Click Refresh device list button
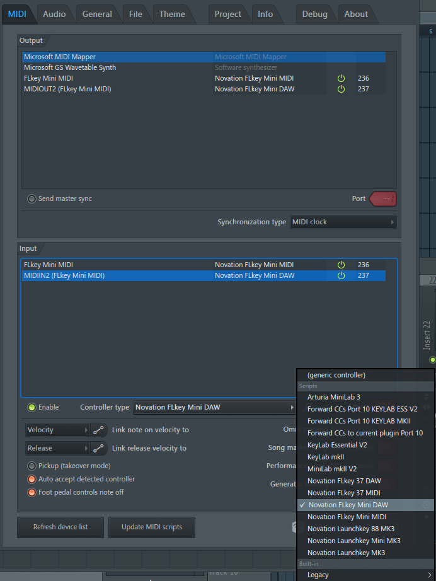Screen dimensions: 436x581 [60, 527]
